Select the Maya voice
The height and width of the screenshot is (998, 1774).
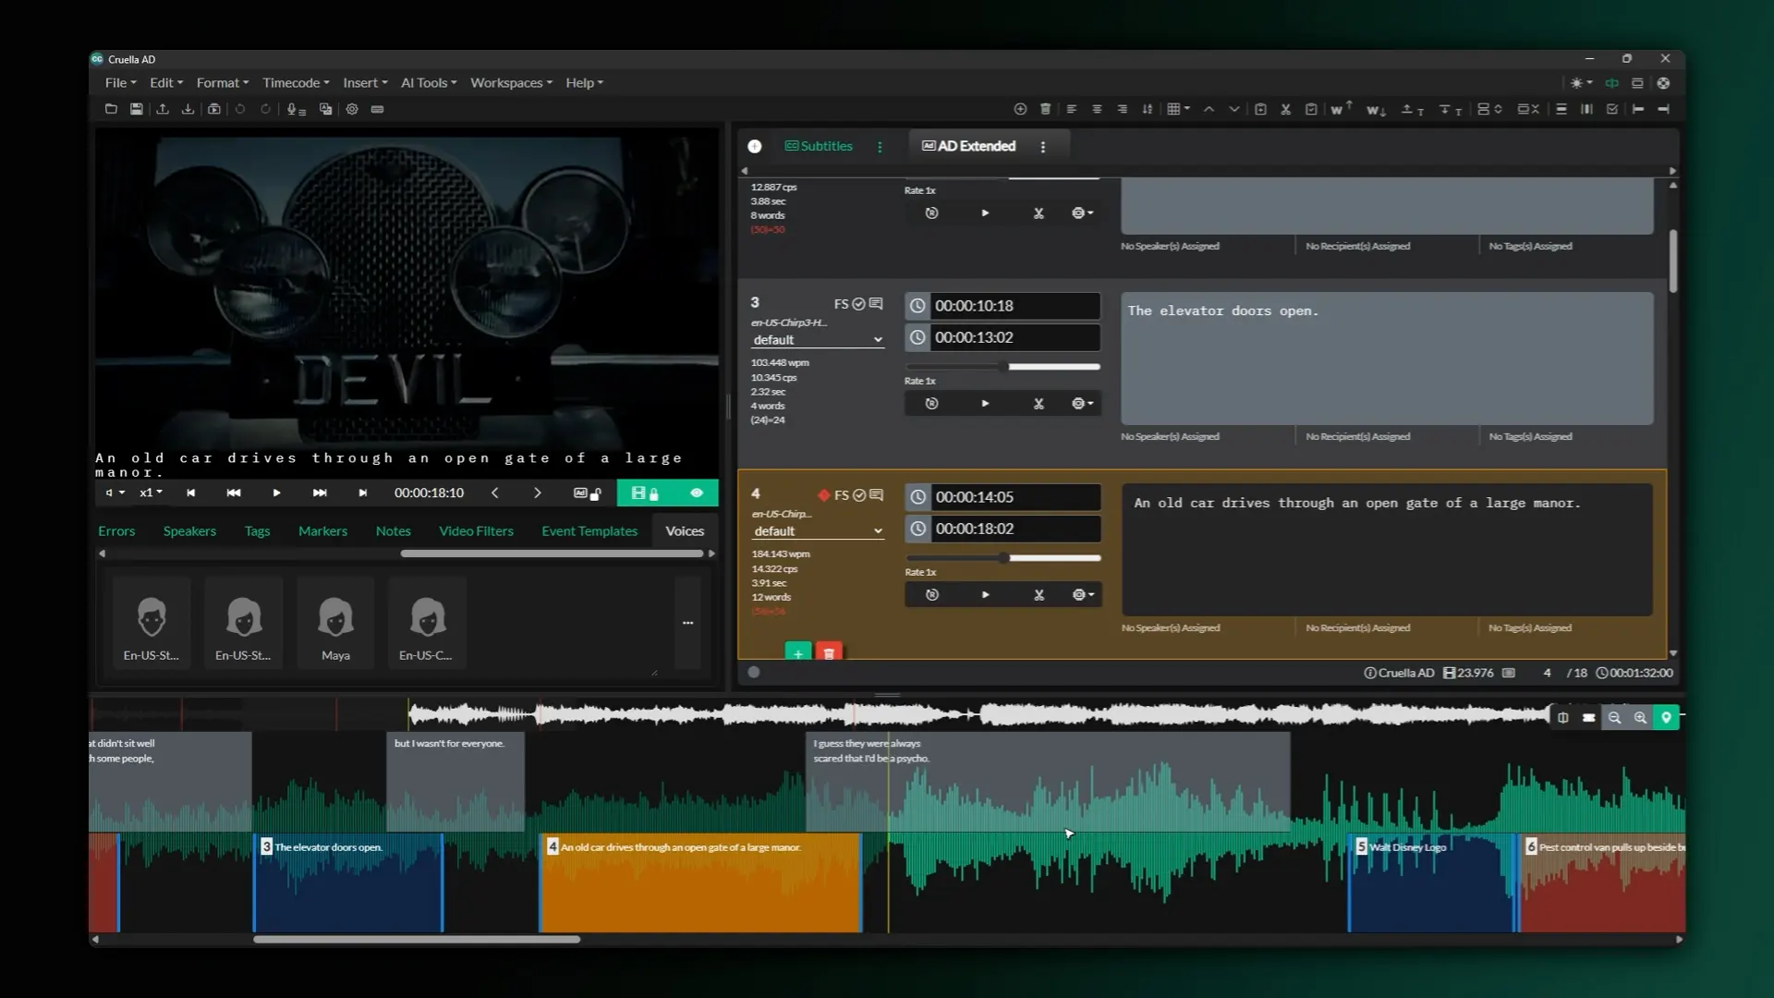click(x=335, y=622)
